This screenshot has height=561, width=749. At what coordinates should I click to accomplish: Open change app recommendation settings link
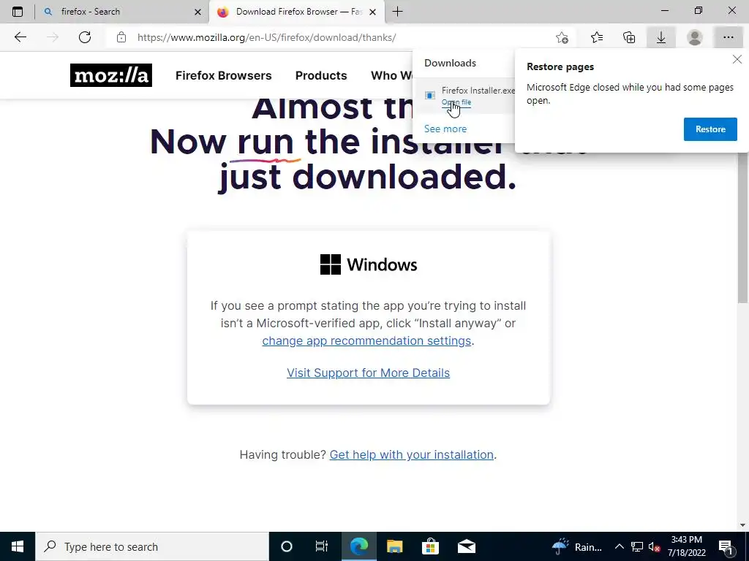pyautogui.click(x=366, y=340)
